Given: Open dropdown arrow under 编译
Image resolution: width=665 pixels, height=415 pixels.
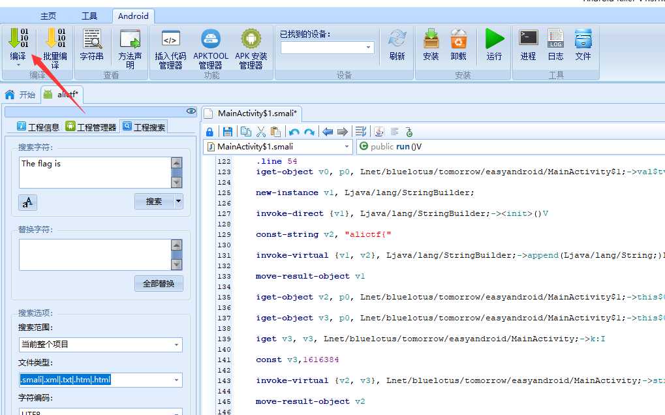Looking at the screenshot, I should (18, 65).
